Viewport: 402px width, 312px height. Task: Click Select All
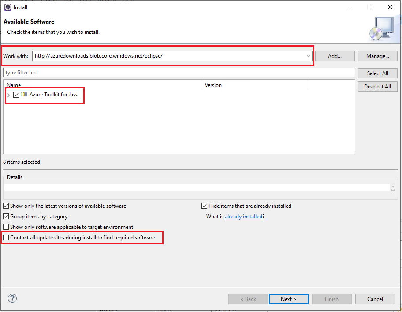[377, 73]
